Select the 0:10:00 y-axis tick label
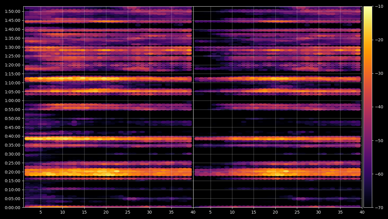Image resolution: width=388 pixels, height=219 pixels. (x=13, y=190)
